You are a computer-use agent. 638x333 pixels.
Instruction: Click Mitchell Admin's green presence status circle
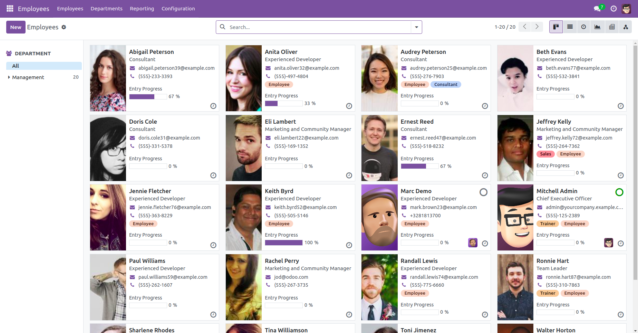click(619, 192)
